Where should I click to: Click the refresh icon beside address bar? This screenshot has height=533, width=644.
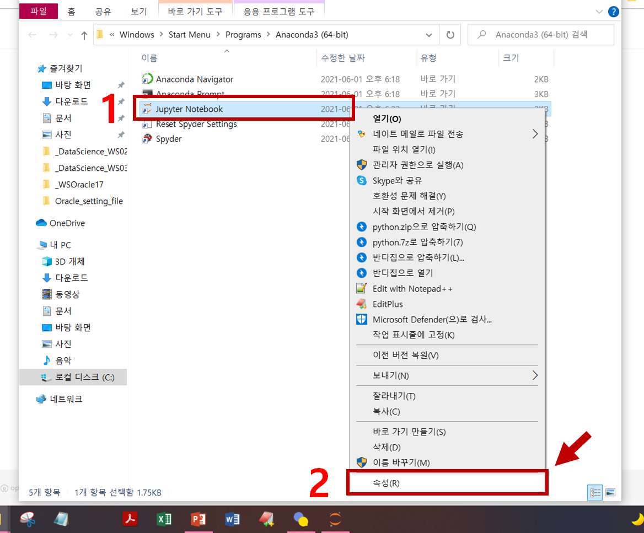(450, 35)
